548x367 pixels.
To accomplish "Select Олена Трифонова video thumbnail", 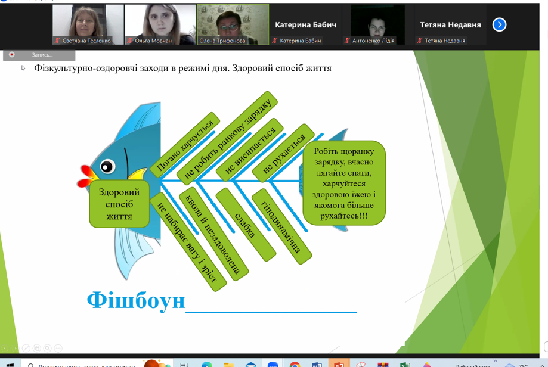I will 233,25.
